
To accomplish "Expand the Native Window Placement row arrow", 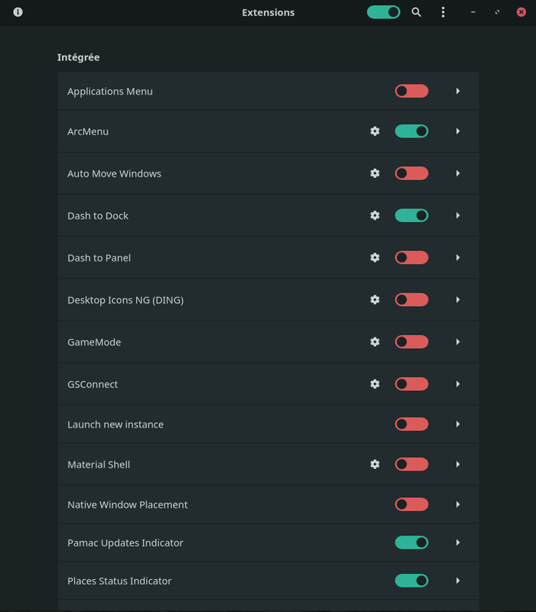I will [458, 504].
